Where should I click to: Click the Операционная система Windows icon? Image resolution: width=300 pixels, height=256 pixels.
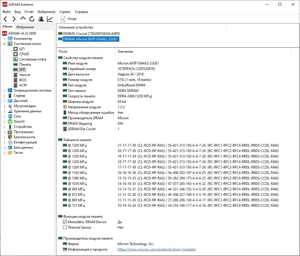(x=10, y=90)
